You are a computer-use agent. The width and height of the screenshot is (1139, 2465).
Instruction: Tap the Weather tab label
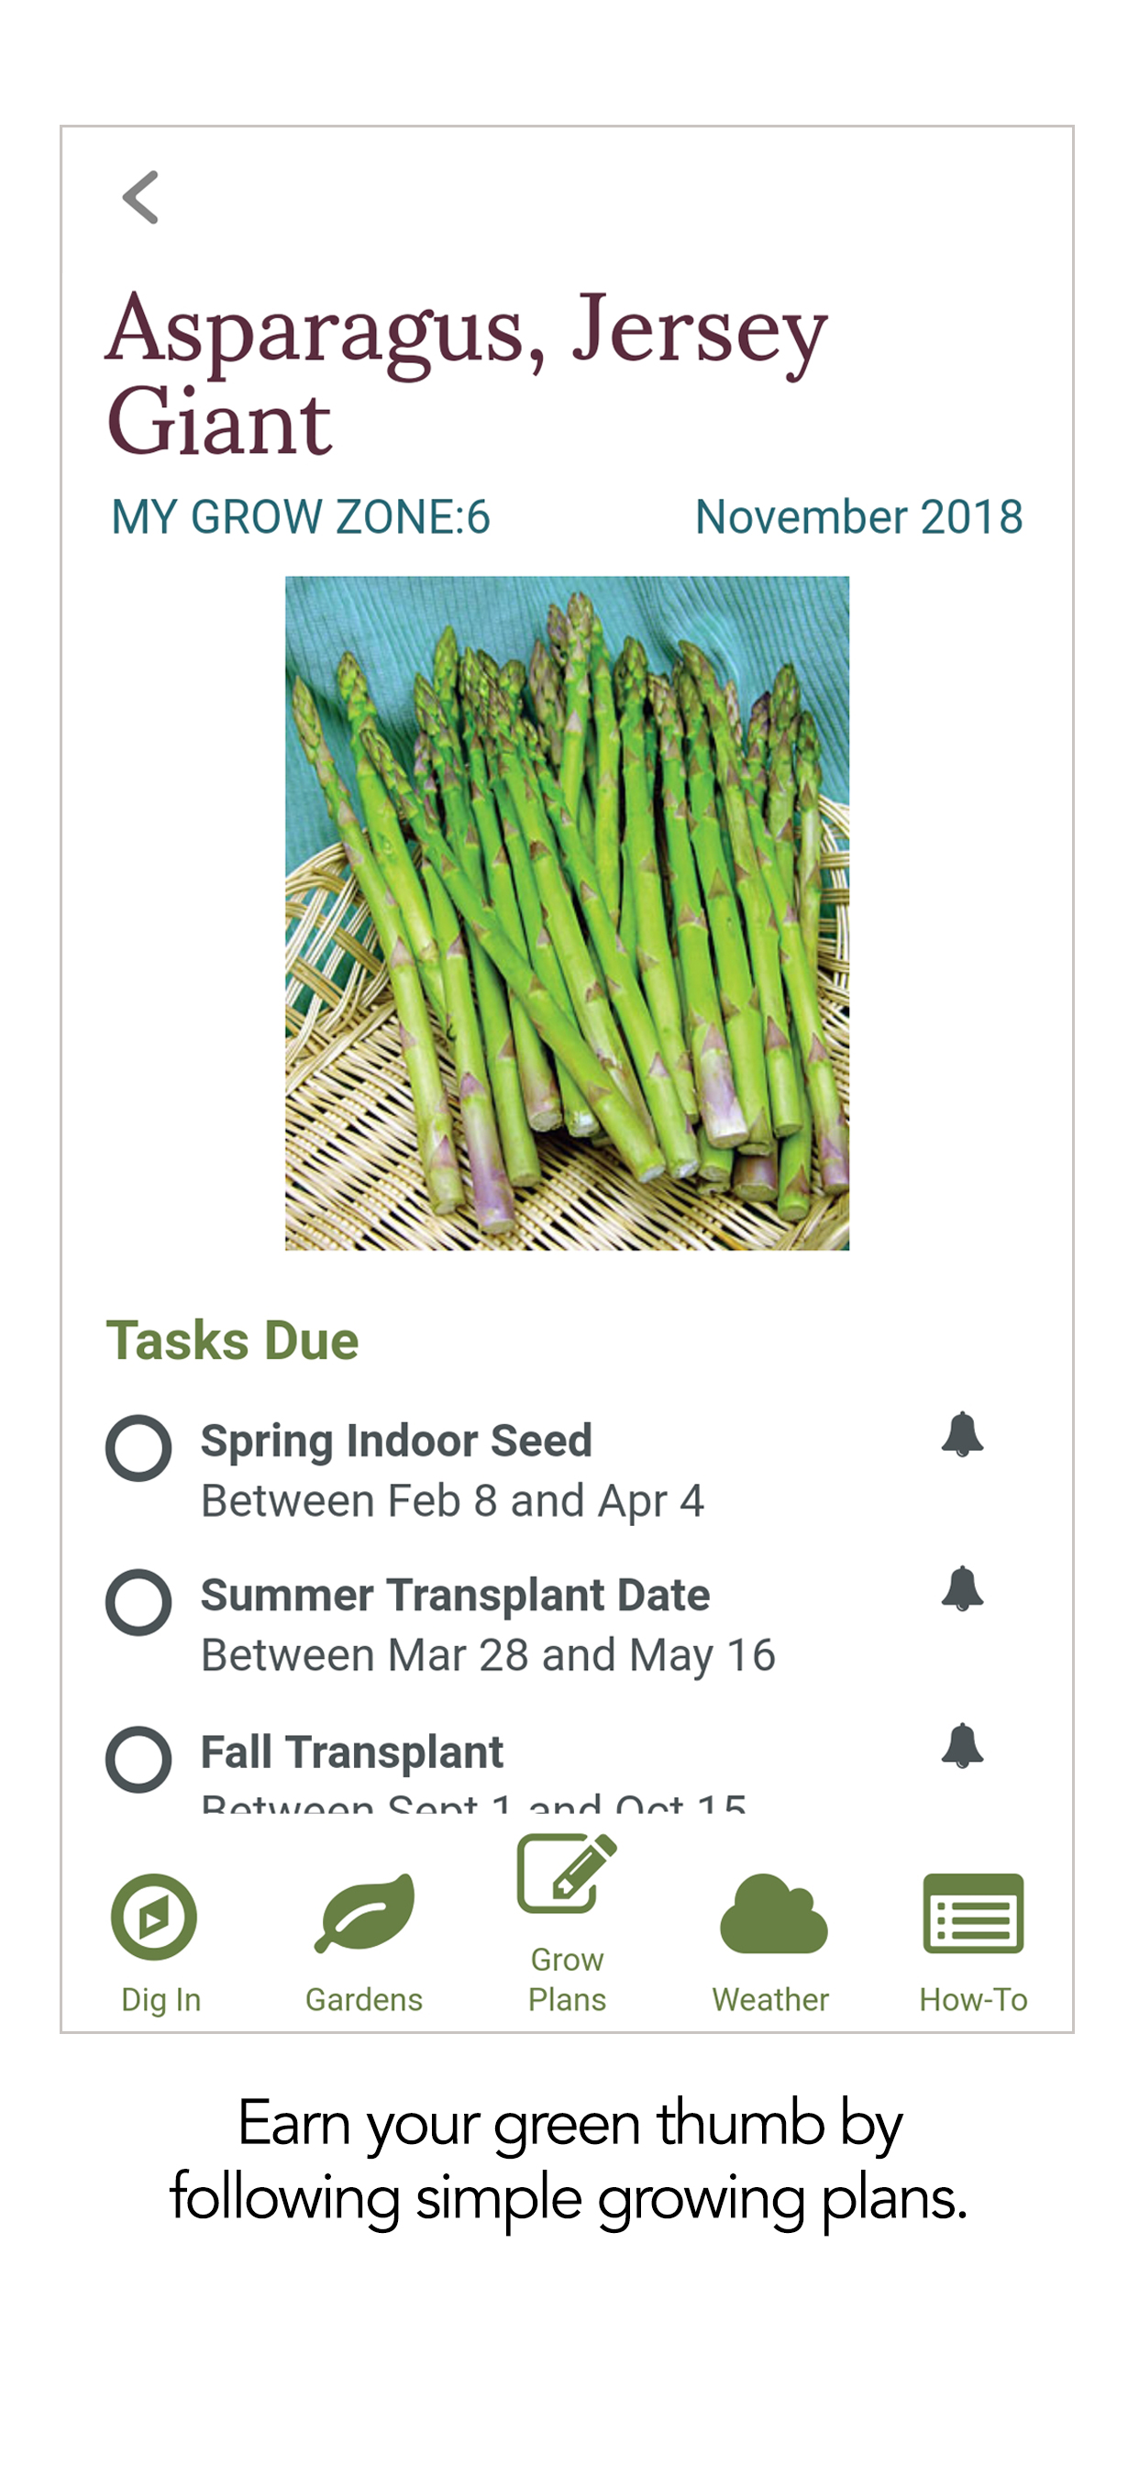pyautogui.click(x=770, y=2000)
